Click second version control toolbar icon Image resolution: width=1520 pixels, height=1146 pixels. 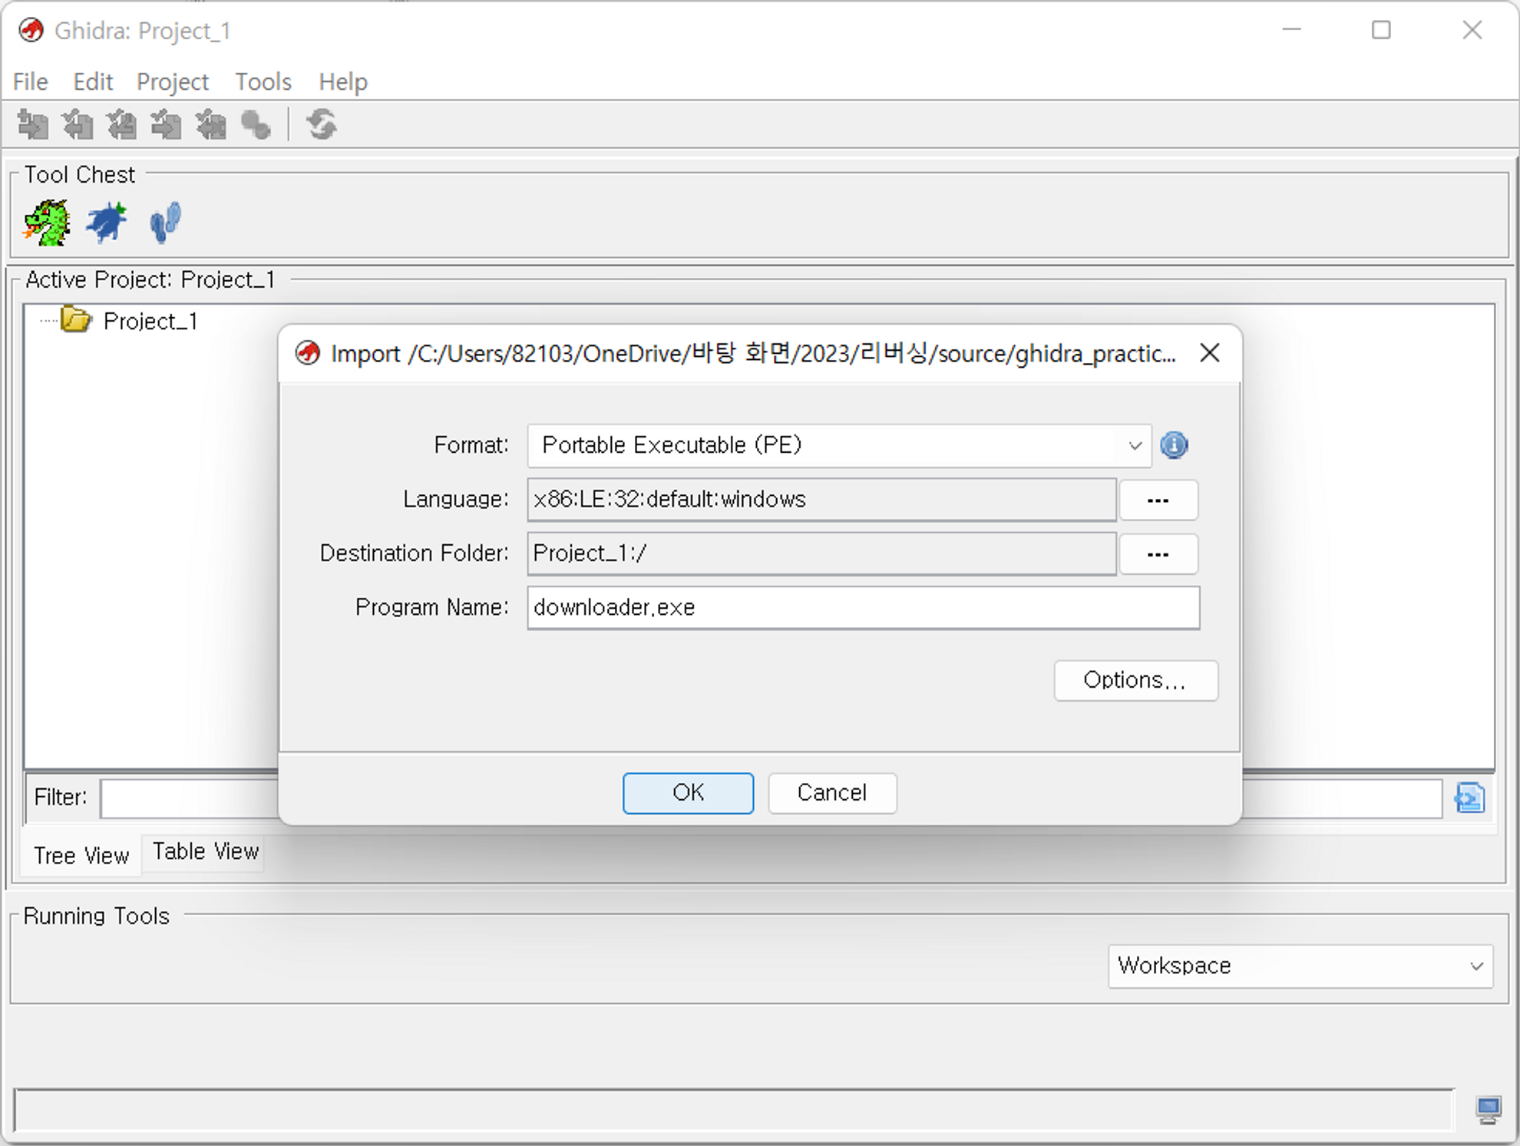pyautogui.click(x=78, y=124)
